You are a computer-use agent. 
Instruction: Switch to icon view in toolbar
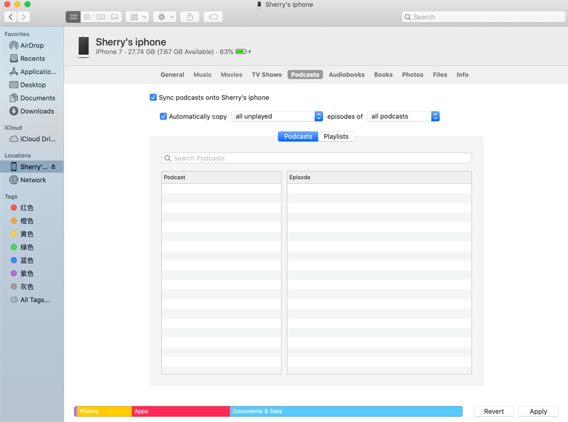pyautogui.click(x=73, y=17)
